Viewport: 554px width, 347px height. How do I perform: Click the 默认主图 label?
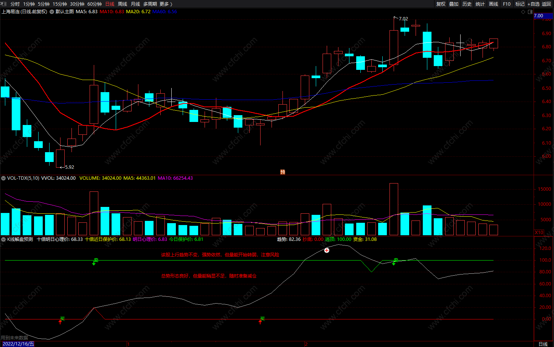pyautogui.click(x=65, y=12)
